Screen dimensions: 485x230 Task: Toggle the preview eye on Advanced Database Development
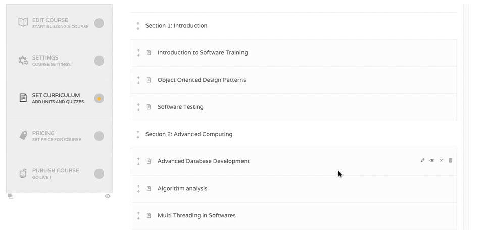[x=432, y=161]
